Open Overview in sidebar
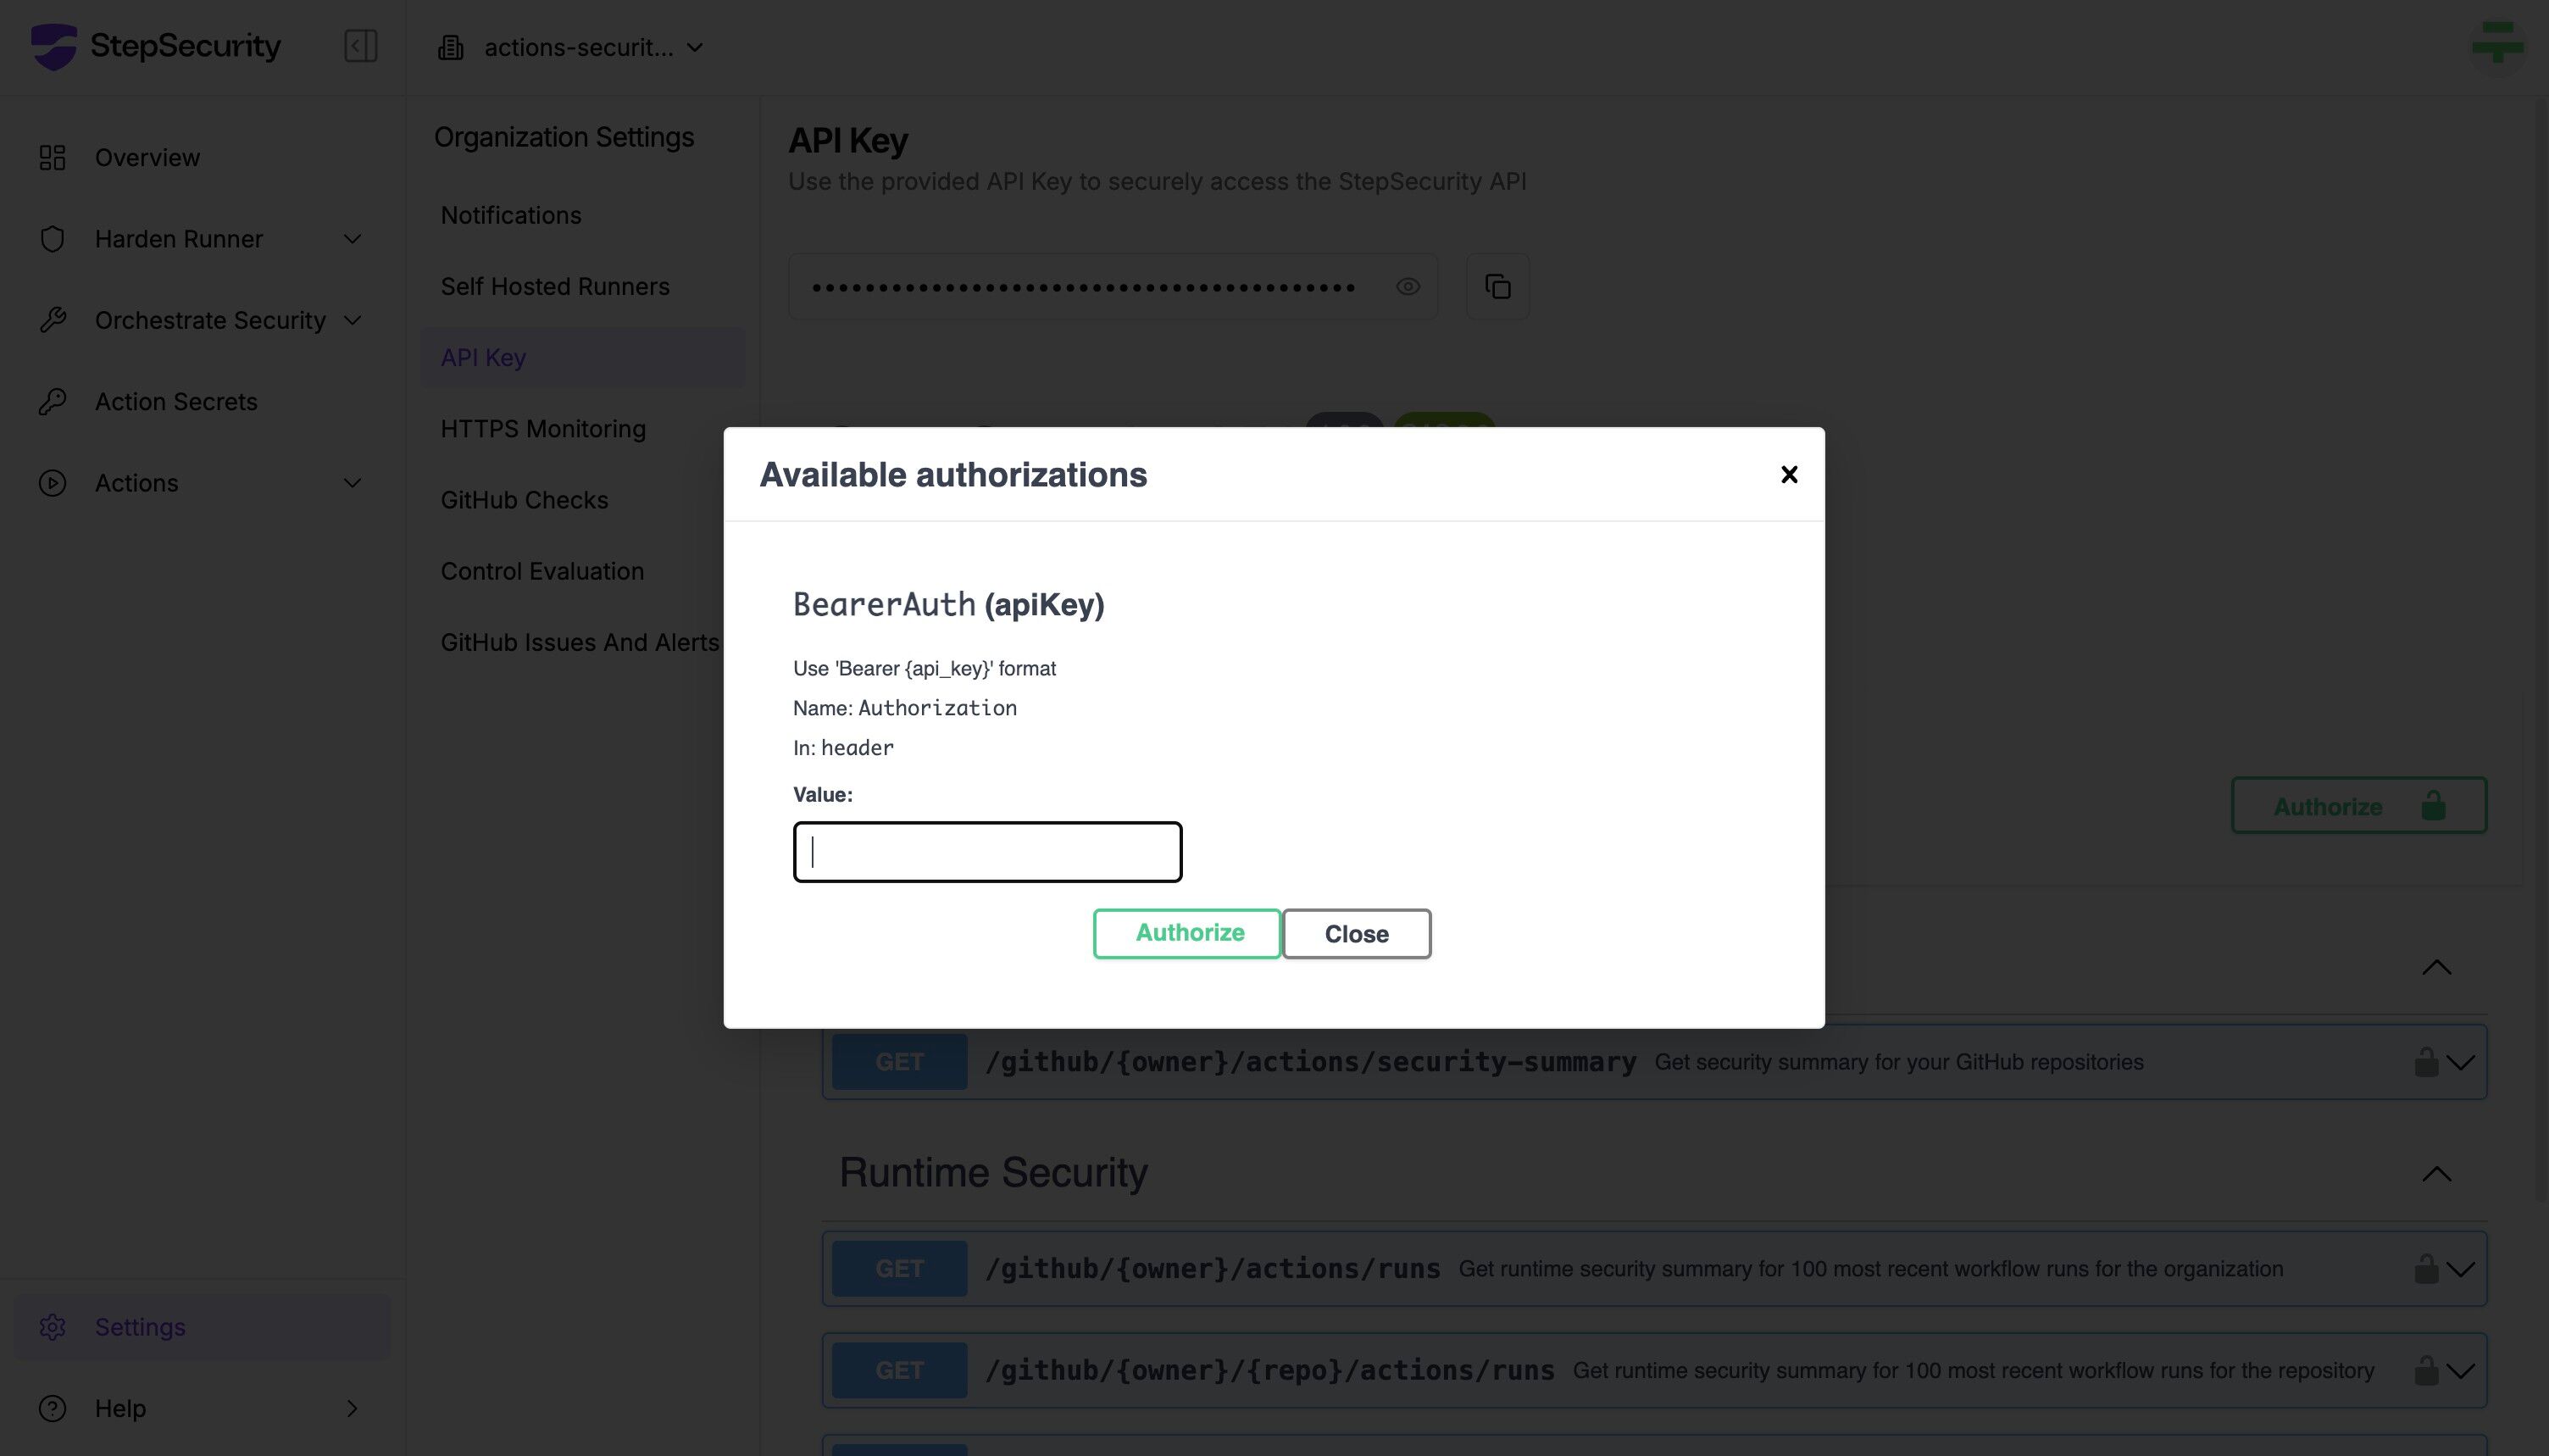The image size is (2549, 1456). tap(147, 157)
